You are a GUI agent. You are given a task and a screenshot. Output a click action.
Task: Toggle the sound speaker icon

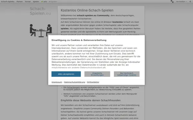pyautogui.click(x=190, y=2)
